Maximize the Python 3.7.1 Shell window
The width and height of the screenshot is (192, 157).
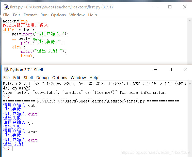coord(170,70)
